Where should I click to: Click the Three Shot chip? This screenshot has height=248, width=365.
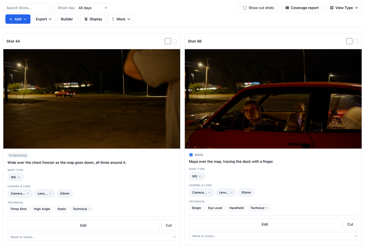(x=19, y=209)
